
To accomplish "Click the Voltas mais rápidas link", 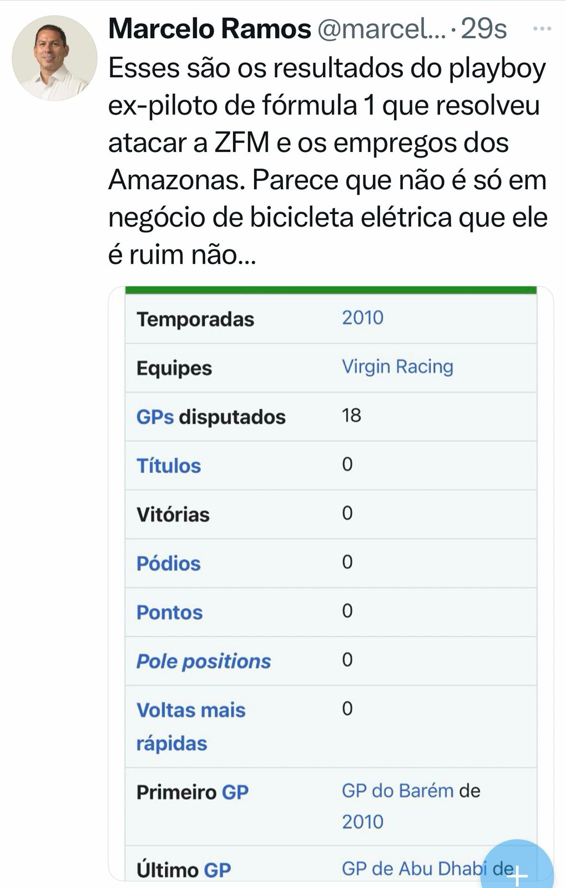I will (x=190, y=726).
